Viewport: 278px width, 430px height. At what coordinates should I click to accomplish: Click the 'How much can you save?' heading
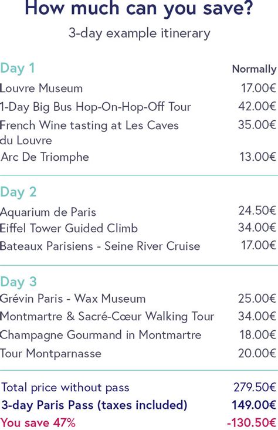139,9
